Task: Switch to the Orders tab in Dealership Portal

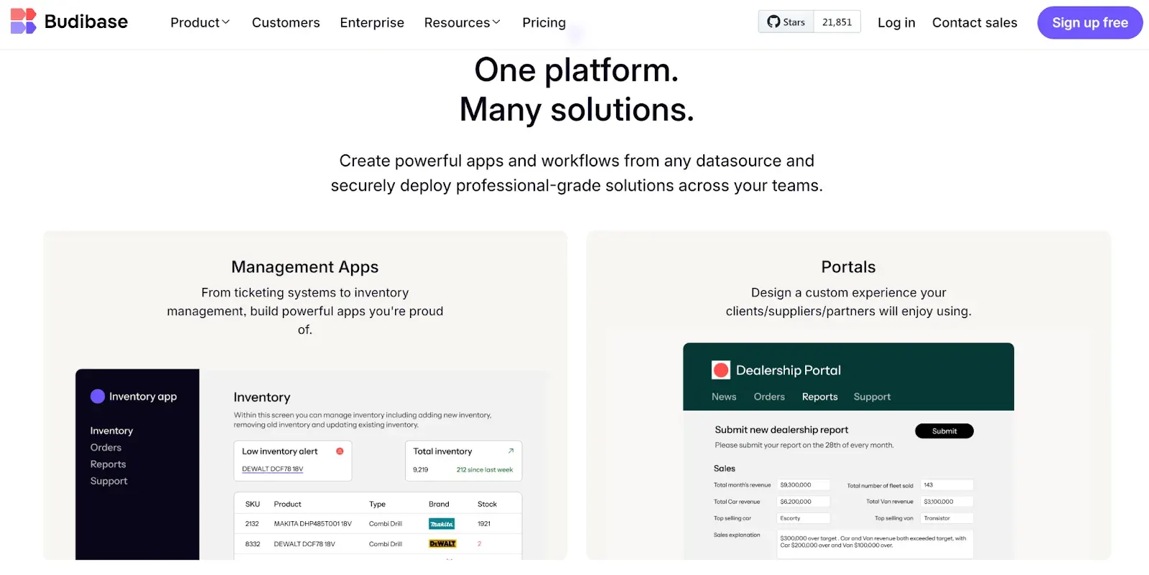Action: coord(769,396)
